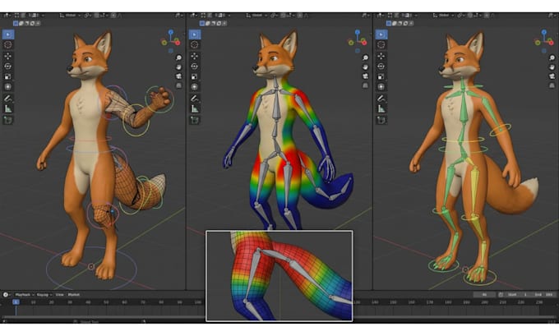Viewport: 559px width, 336px height.
Task: Toggle perspective/orthographic grid icon in middle viewport
Action: click(x=365, y=85)
